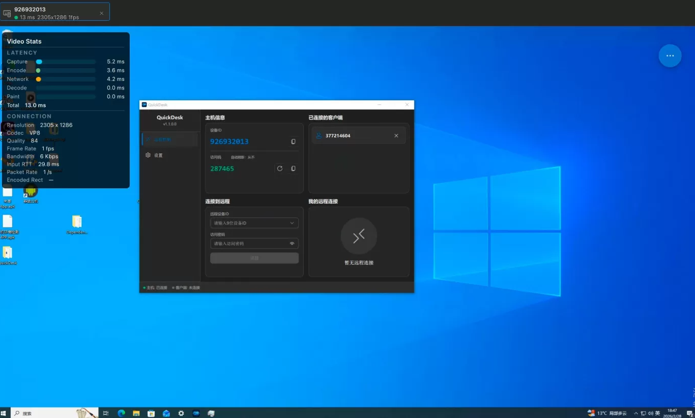Click the blue device ID number in QuickDesk
The image size is (695, 418).
coord(229,142)
